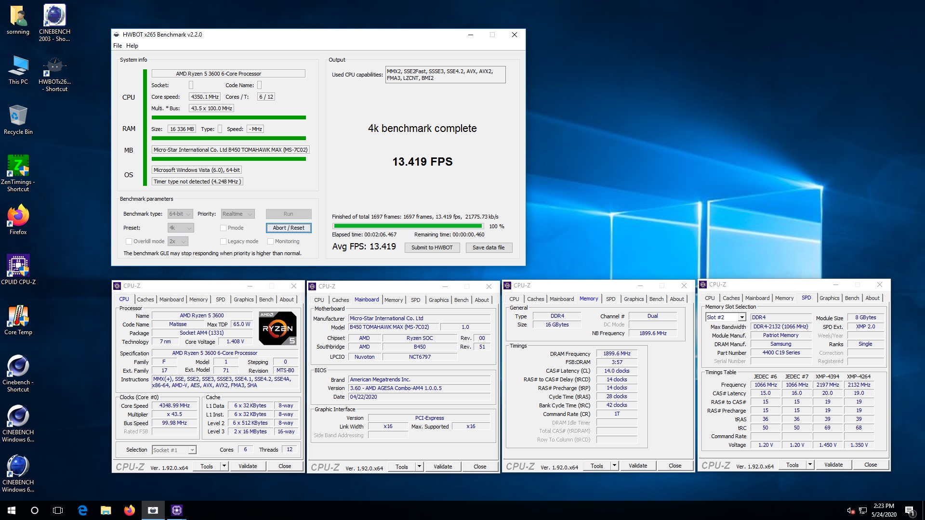
Task: Click the benchmark progress bar at 100%
Action: coord(408,226)
